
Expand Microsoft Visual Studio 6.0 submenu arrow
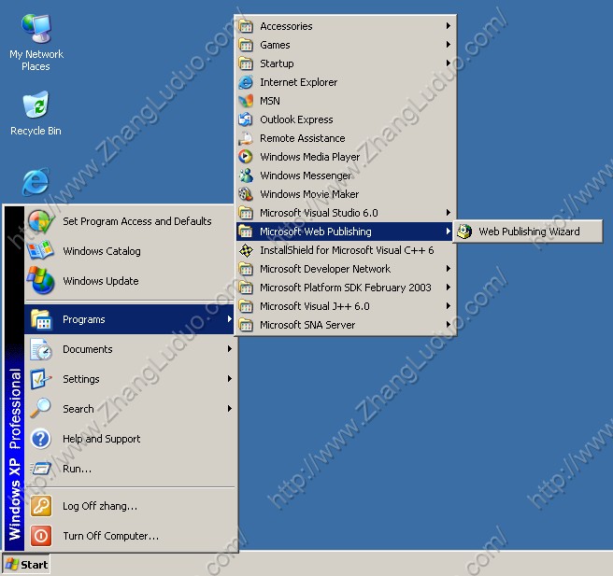click(449, 213)
